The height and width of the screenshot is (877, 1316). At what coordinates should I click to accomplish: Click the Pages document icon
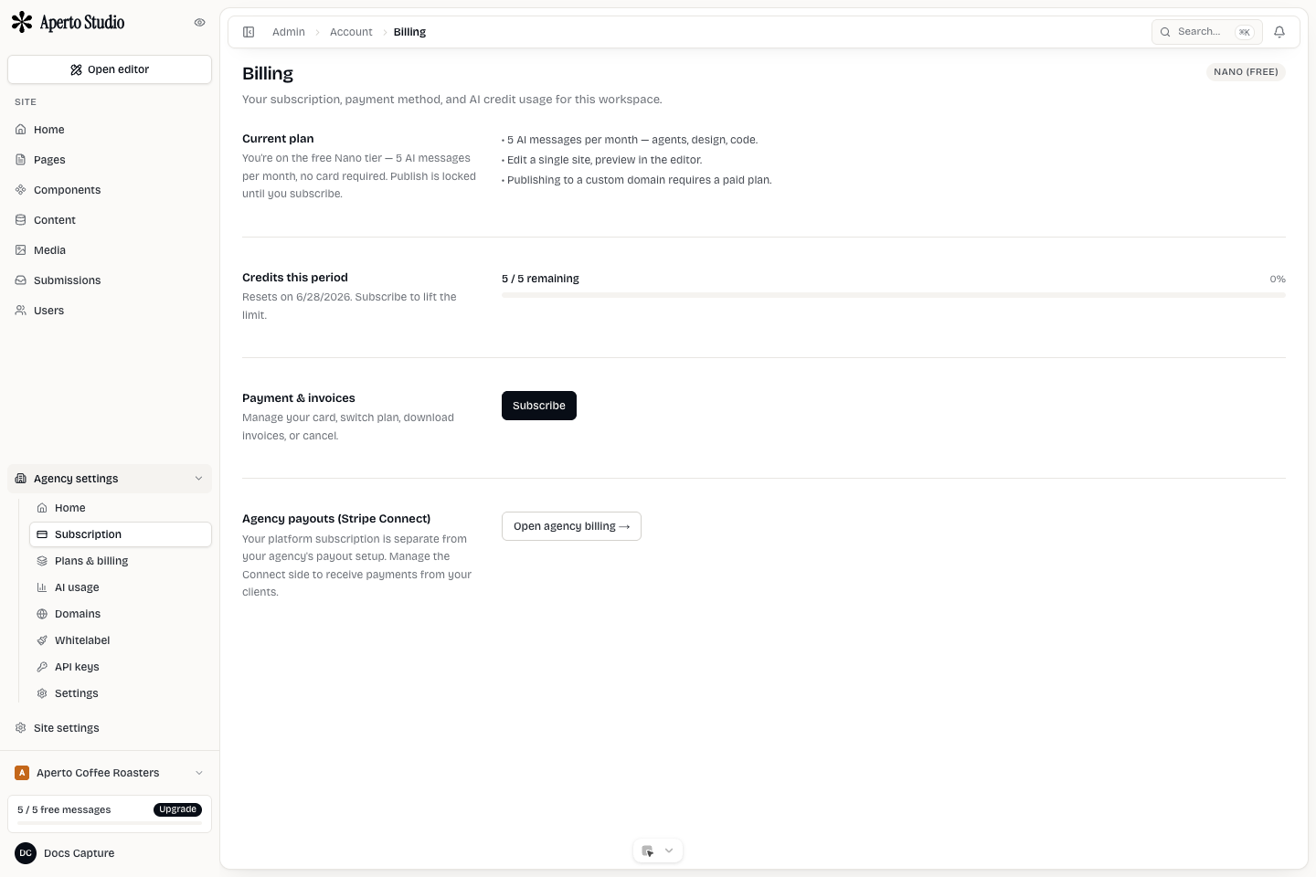(x=21, y=160)
